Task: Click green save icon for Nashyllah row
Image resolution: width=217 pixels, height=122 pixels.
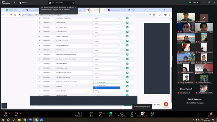Action: point(127,86)
